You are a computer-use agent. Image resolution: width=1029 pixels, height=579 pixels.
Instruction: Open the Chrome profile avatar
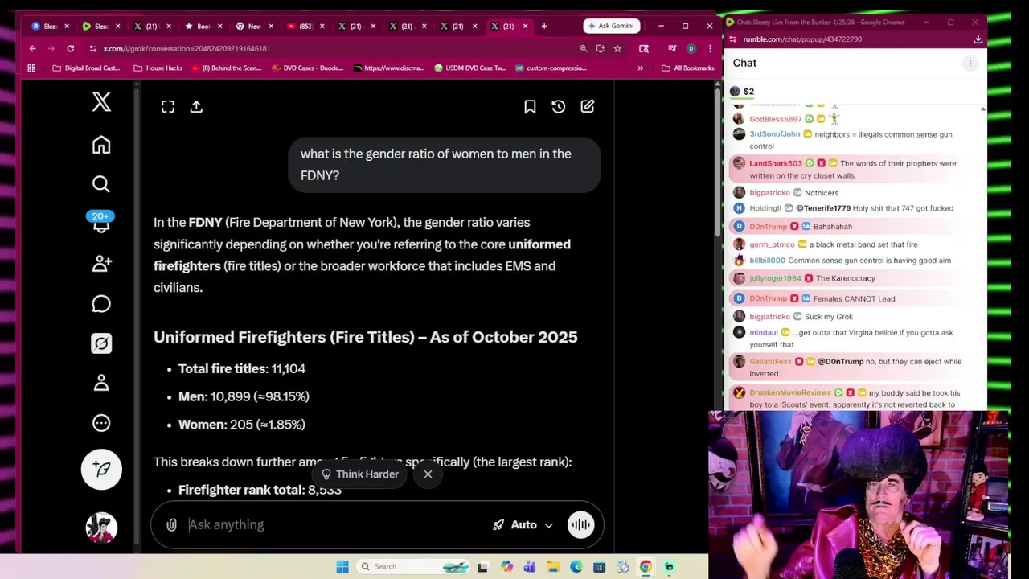[691, 48]
